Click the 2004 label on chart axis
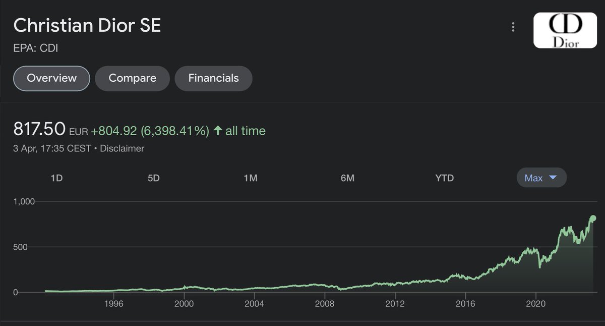Image resolution: width=605 pixels, height=326 pixels. 254,304
